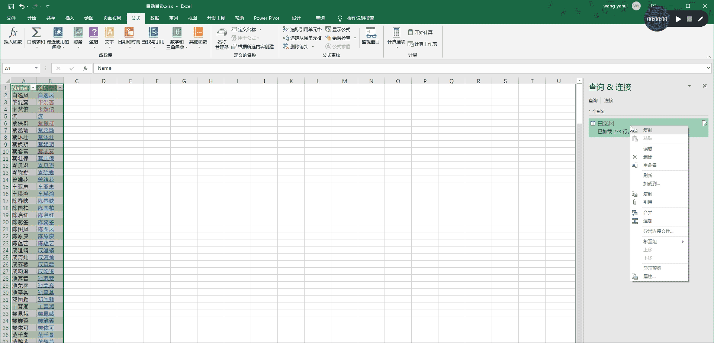Click Trace Precedents (追踪引用单元格)
The image size is (714, 343).
302,29
